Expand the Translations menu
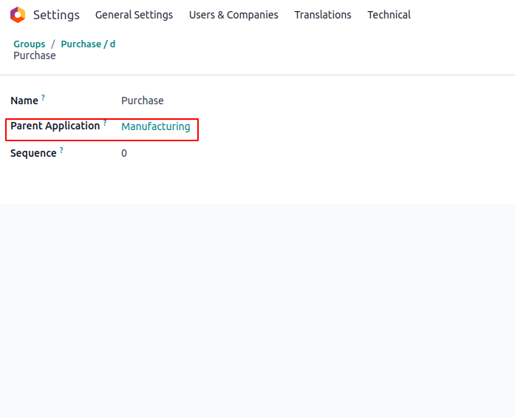This screenshot has width=515, height=417. [x=323, y=15]
